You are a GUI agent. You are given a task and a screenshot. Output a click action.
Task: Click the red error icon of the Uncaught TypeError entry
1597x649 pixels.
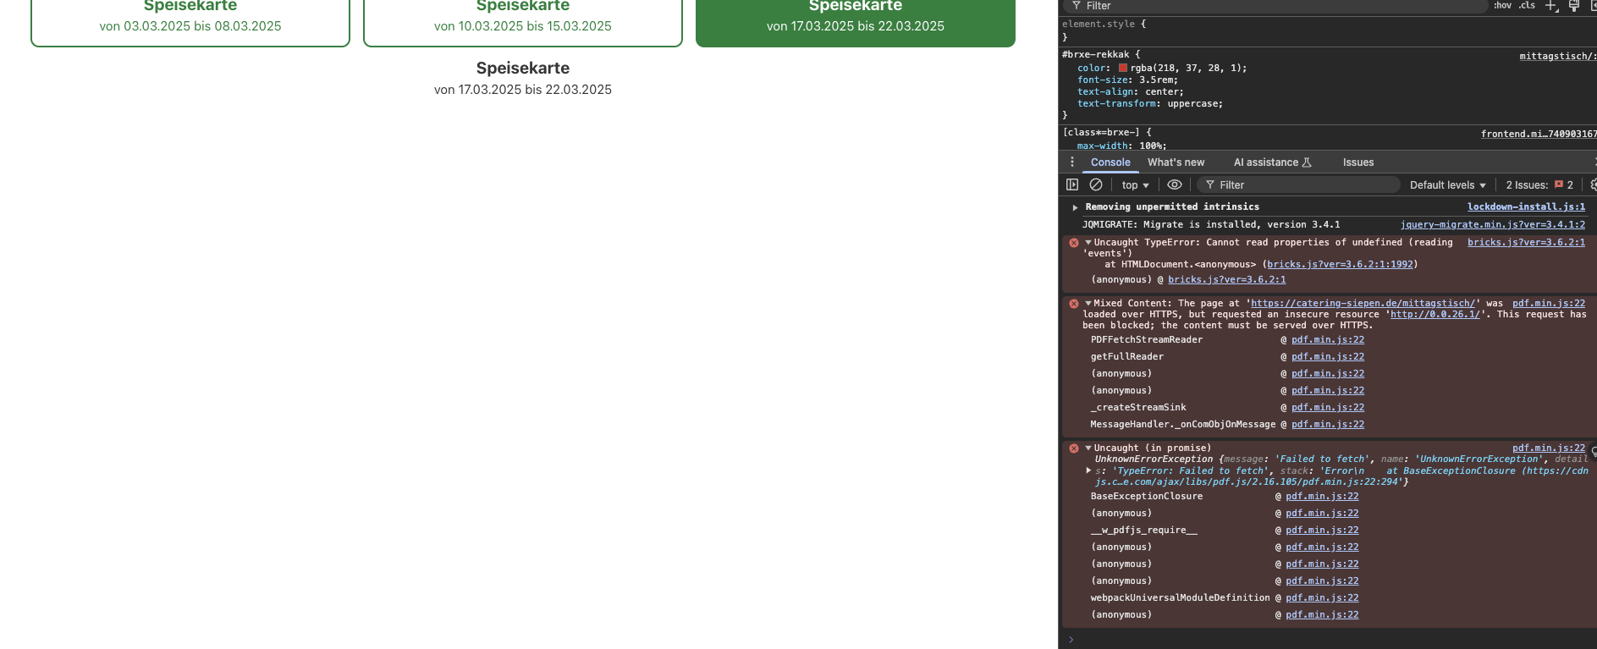(1074, 243)
